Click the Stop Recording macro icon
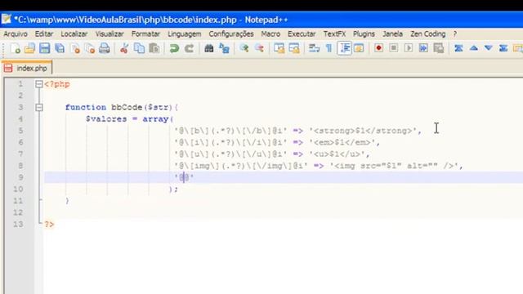 pyautogui.click(x=394, y=48)
